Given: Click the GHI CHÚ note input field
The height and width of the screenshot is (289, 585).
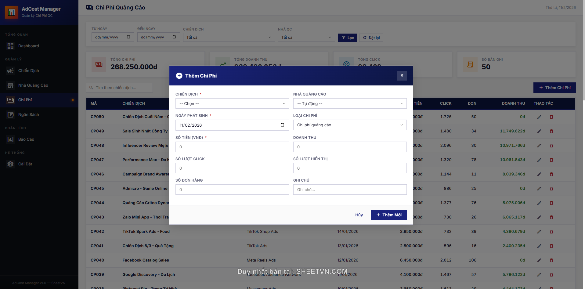Looking at the screenshot, I should pos(349,190).
